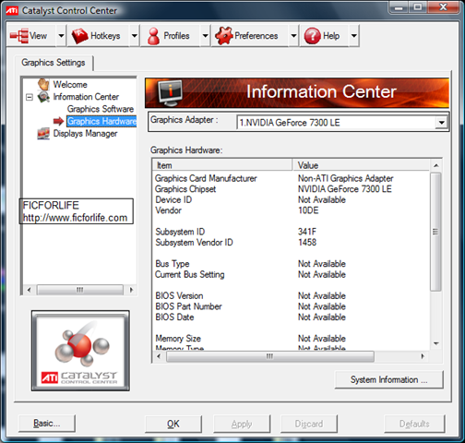Open the Graphics Adapter combo box
The width and height of the screenshot is (465, 443).
(x=342, y=123)
